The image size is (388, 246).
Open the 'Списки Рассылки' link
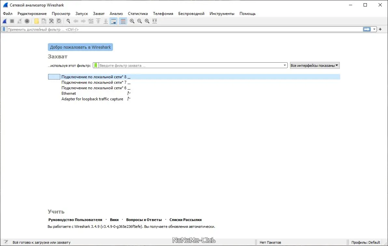pos(186,220)
